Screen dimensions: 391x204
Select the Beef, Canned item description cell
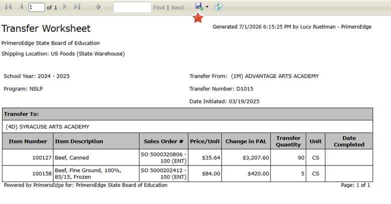click(x=96, y=157)
